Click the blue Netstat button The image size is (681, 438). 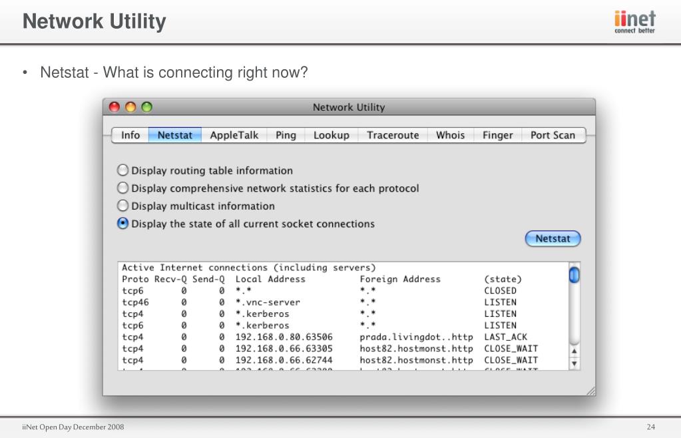(553, 238)
